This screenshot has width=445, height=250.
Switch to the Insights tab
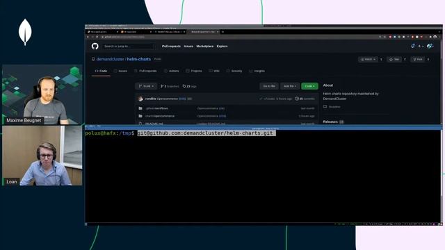click(257, 71)
